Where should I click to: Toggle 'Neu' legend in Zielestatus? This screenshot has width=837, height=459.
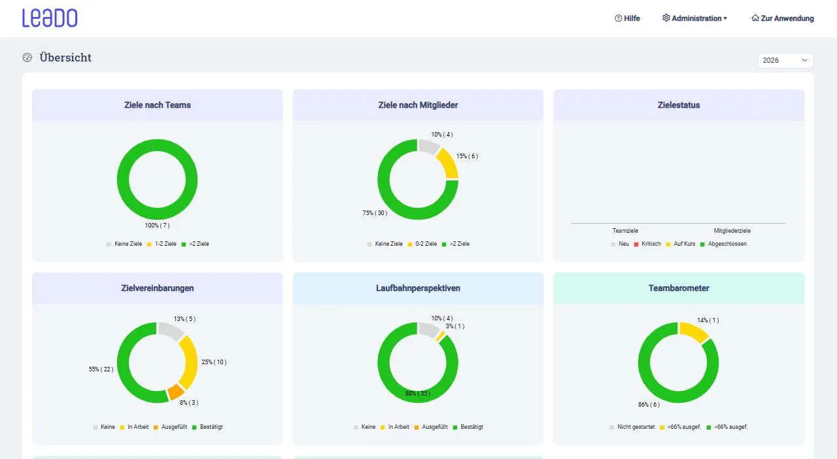point(620,244)
